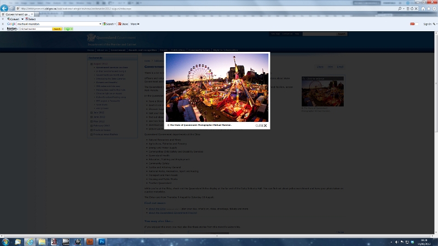Open Adobe Photoshop from the taskbar
The height and width of the screenshot is (246, 438).
(102, 242)
